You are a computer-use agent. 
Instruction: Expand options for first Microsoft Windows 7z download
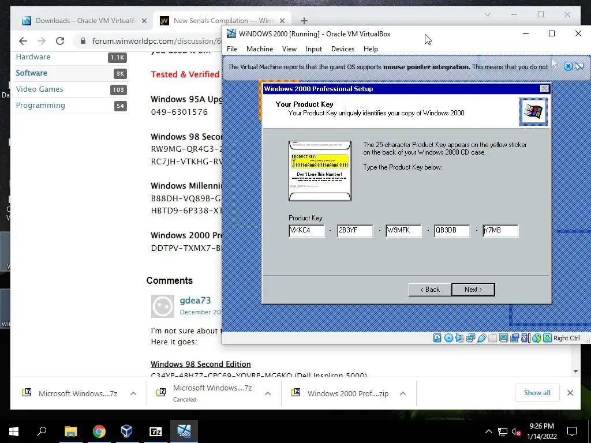click(x=133, y=393)
